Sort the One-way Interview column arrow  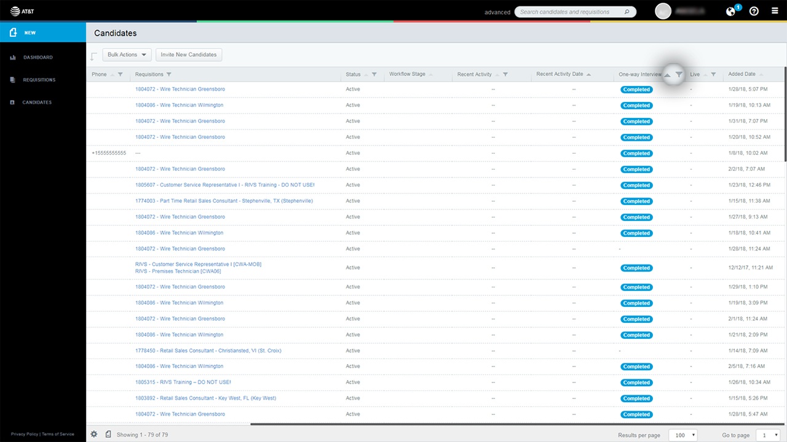pyautogui.click(x=667, y=75)
